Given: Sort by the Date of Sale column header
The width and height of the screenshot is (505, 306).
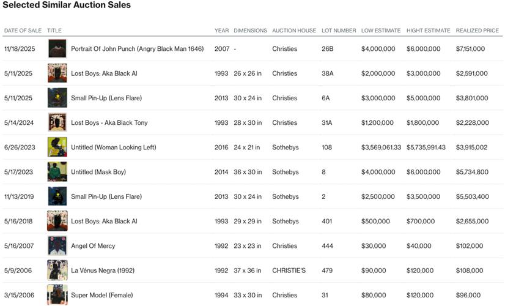Looking at the screenshot, I should click(x=23, y=31).
